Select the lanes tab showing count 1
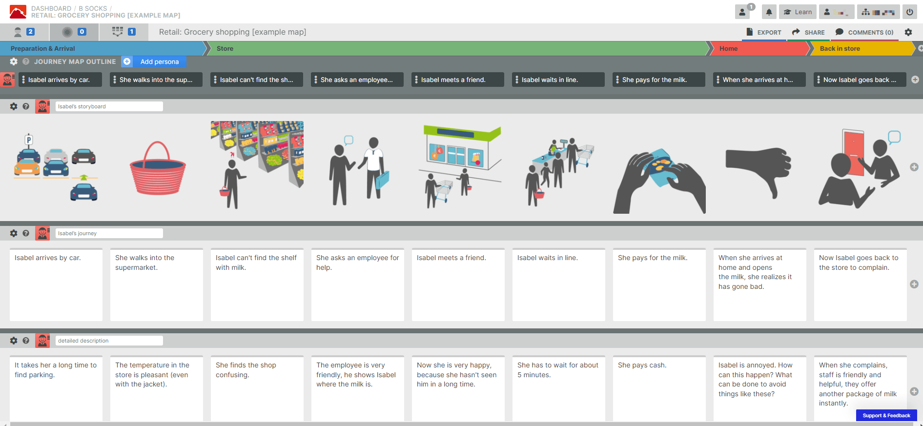 pyautogui.click(x=124, y=32)
